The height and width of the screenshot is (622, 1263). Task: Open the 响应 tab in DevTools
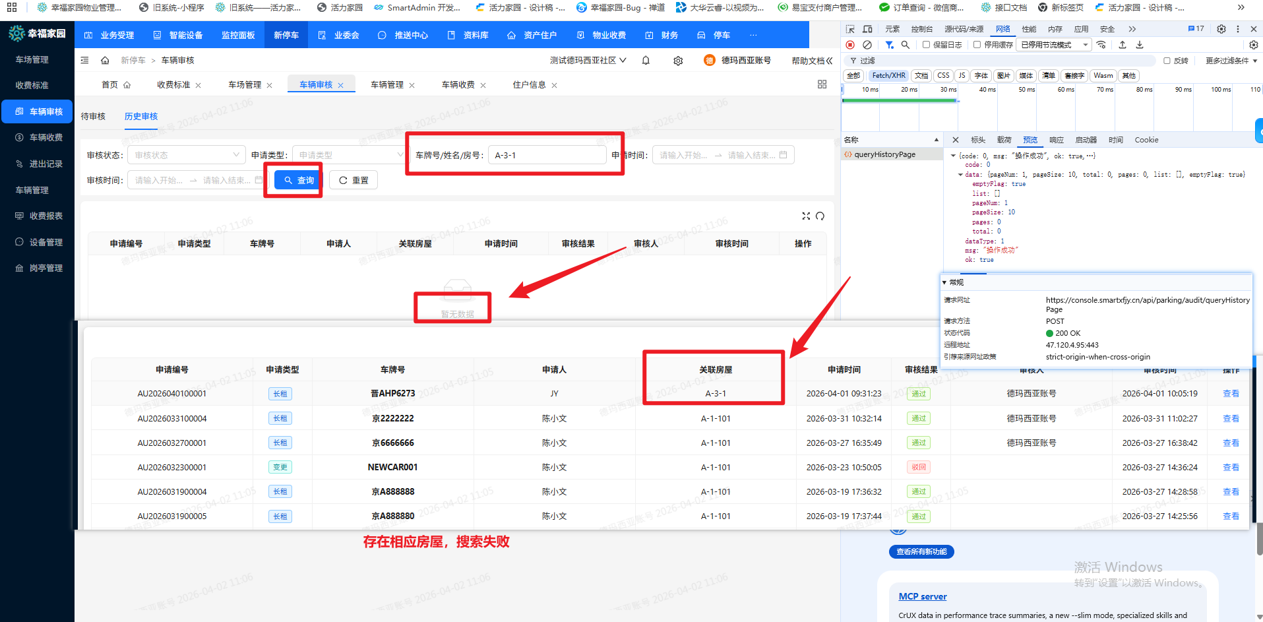click(1057, 140)
